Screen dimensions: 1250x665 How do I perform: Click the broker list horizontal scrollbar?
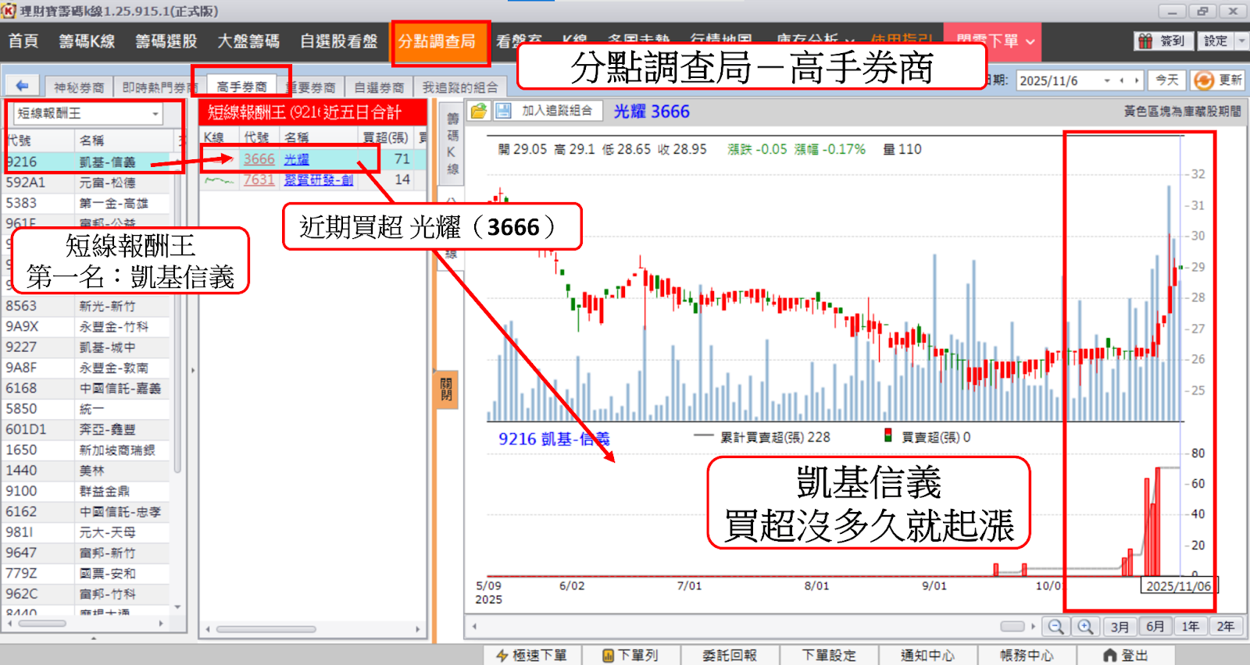point(42,624)
